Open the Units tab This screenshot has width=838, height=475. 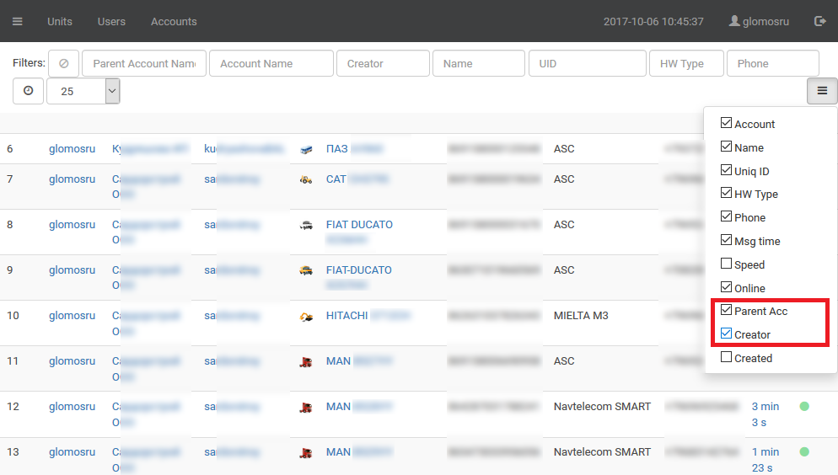point(60,21)
